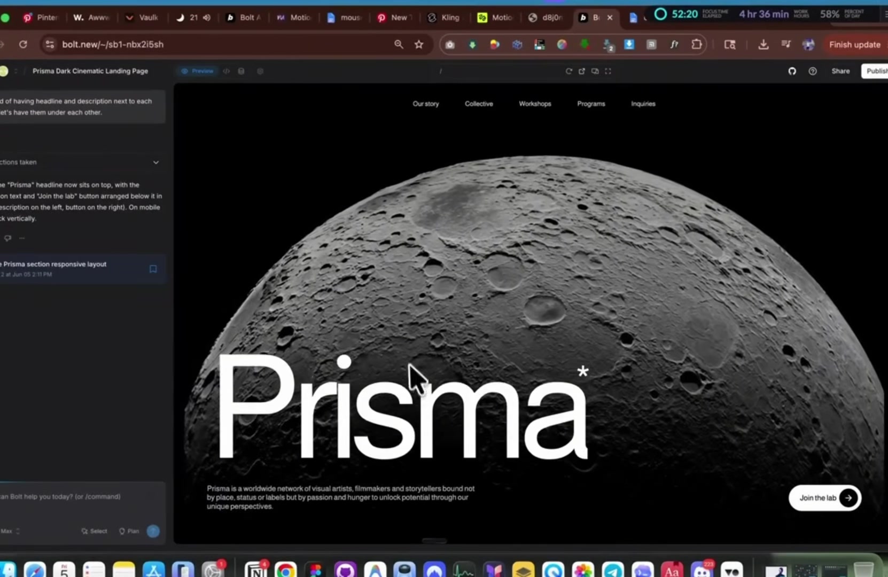The image size is (888, 577).
Task: Click the Select element tool
Action: (94, 531)
